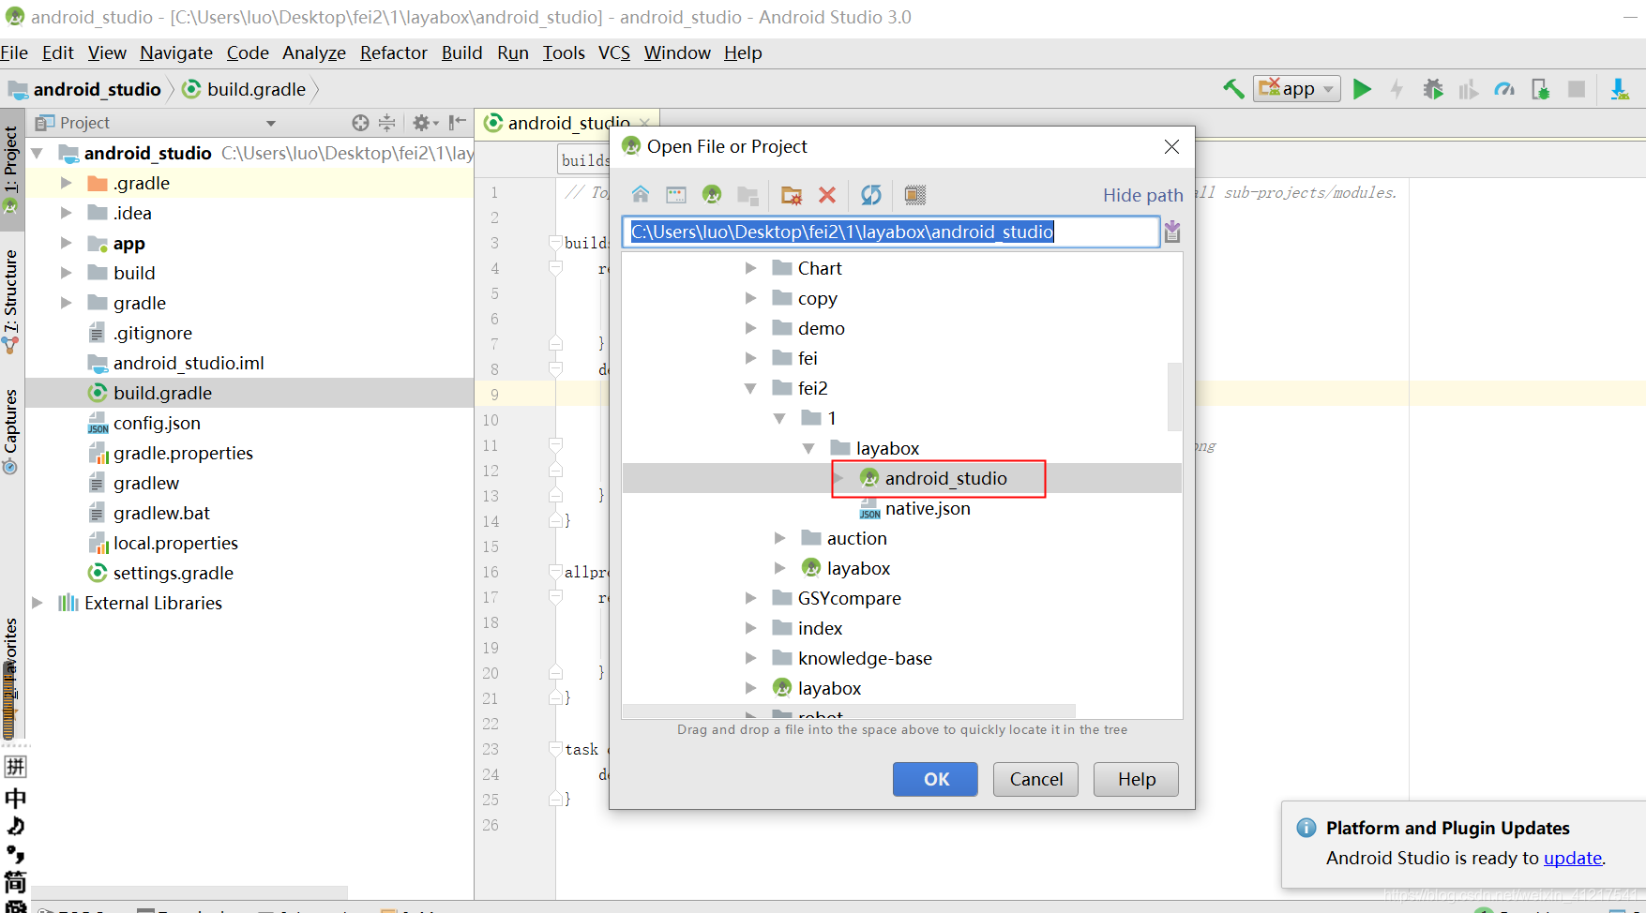Select gradlew.bat in project tree
The width and height of the screenshot is (1646, 913).
(x=149, y=513)
